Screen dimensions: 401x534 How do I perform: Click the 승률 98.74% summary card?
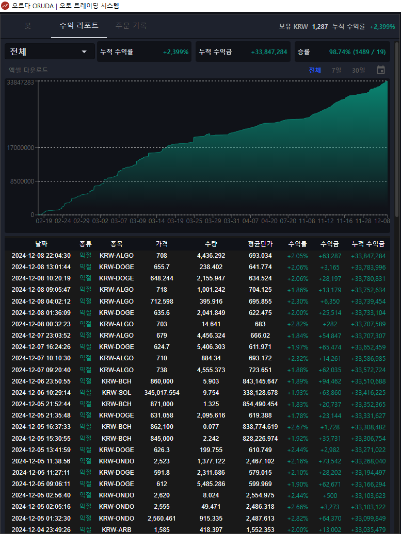pyautogui.click(x=342, y=52)
